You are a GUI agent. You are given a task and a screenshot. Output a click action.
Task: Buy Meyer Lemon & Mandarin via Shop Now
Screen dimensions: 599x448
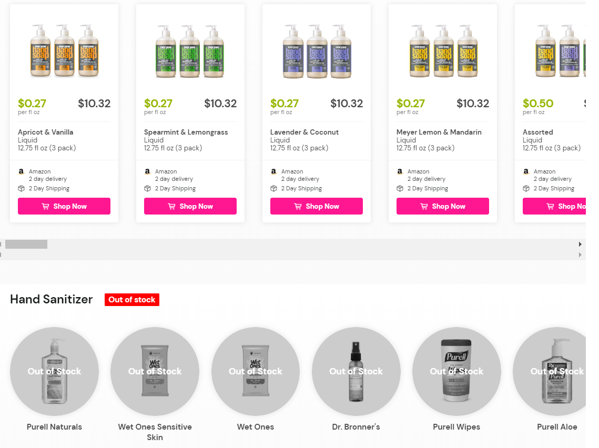pyautogui.click(x=443, y=206)
